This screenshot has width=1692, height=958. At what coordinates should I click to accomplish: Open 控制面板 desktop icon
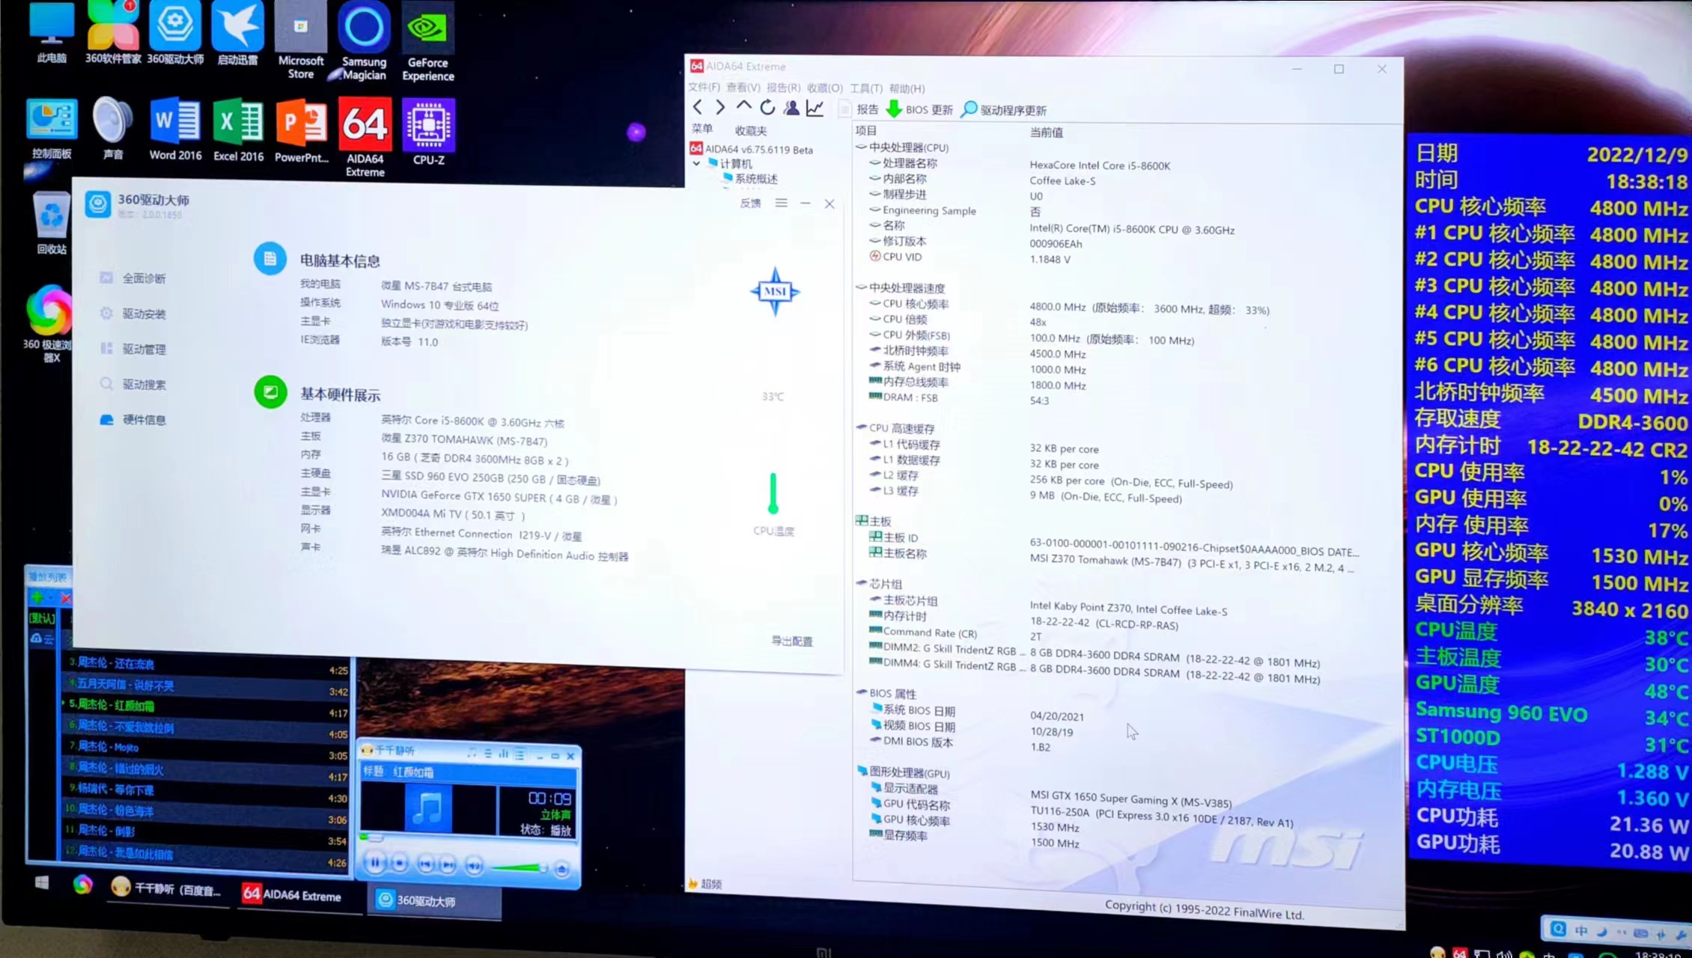pyautogui.click(x=52, y=128)
